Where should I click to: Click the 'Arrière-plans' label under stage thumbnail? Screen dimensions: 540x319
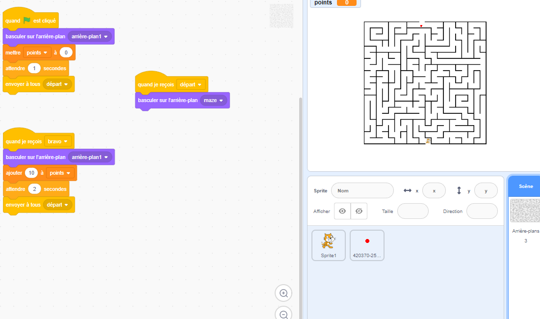tap(526, 231)
